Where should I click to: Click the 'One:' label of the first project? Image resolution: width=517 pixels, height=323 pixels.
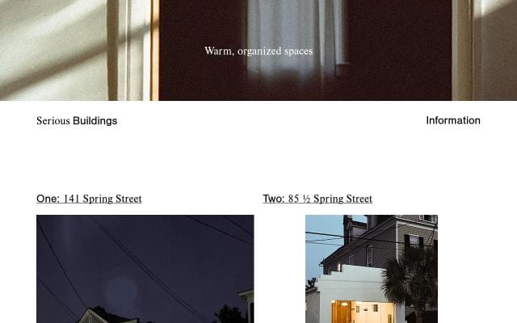click(x=48, y=199)
